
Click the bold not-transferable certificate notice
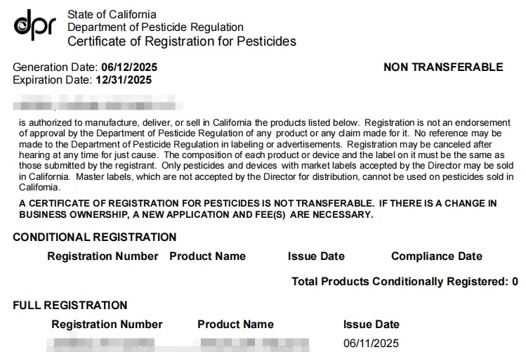tap(258, 209)
